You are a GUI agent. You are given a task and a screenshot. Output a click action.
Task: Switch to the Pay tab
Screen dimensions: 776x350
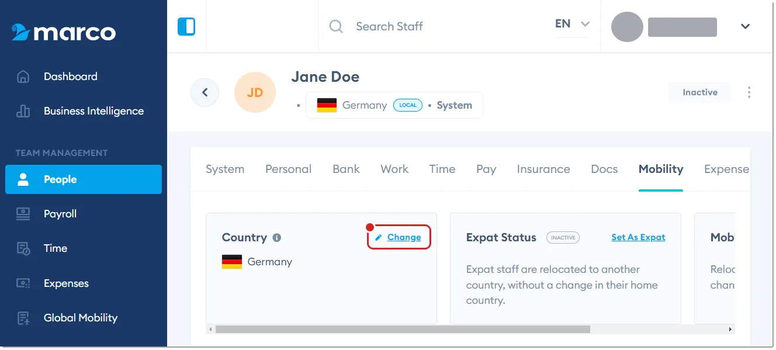486,169
